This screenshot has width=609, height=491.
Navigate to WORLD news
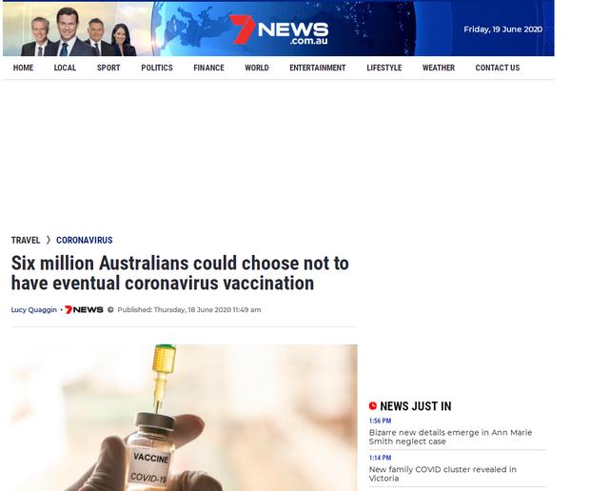tap(257, 68)
